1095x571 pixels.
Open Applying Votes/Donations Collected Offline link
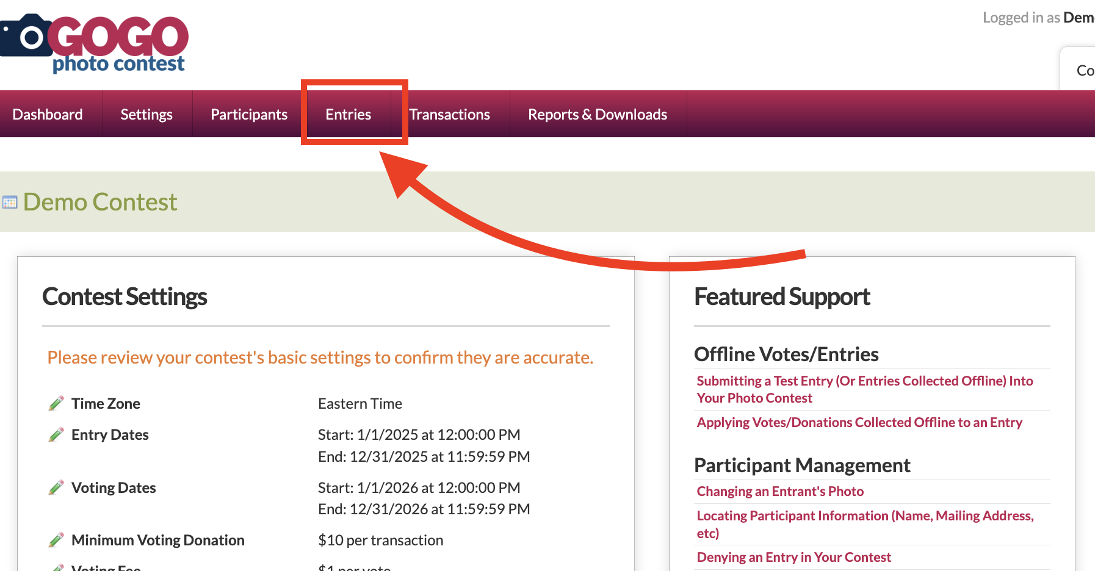859,422
